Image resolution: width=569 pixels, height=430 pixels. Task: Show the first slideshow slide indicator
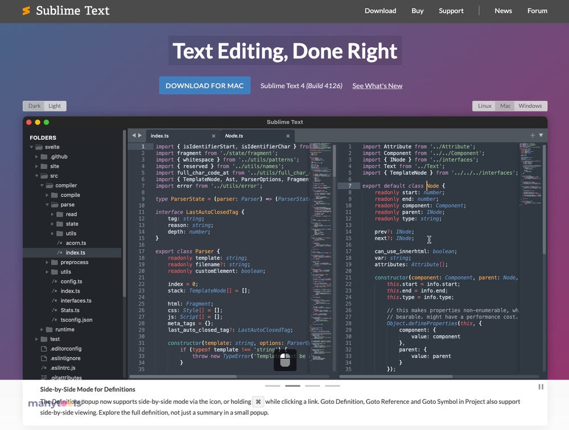(x=273, y=386)
